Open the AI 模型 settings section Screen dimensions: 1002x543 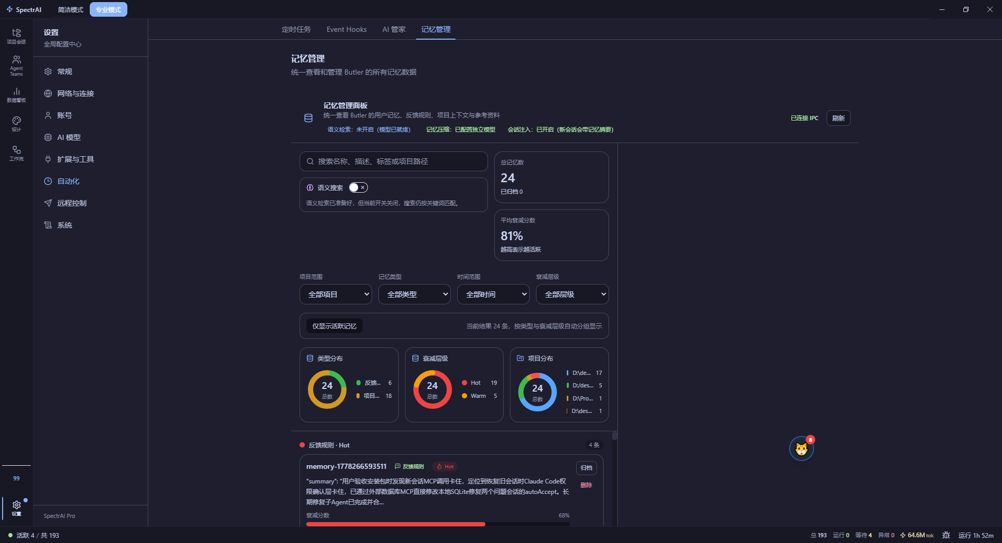[90, 137]
